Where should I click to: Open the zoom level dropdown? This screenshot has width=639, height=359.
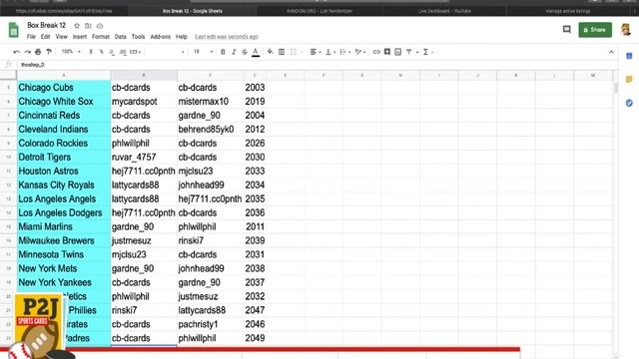point(71,52)
